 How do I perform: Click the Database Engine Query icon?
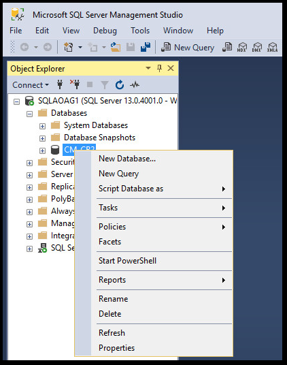(227, 47)
